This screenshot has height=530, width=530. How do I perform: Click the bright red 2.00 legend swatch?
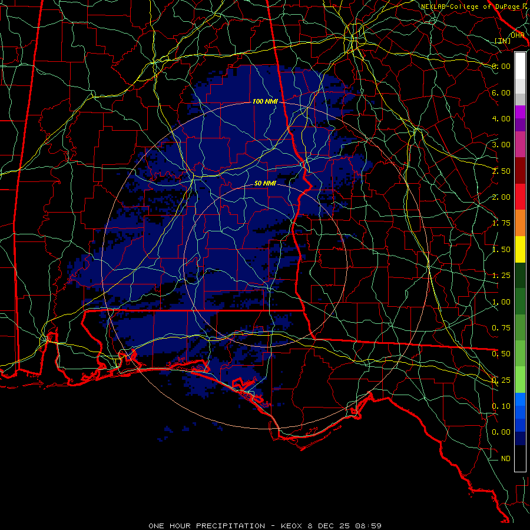click(x=520, y=197)
